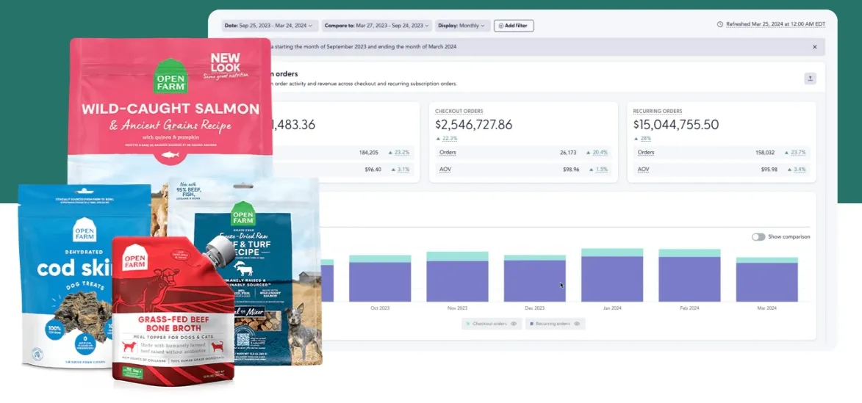Click the 184,205 total orders value
This screenshot has width=862, height=403.
pos(368,152)
